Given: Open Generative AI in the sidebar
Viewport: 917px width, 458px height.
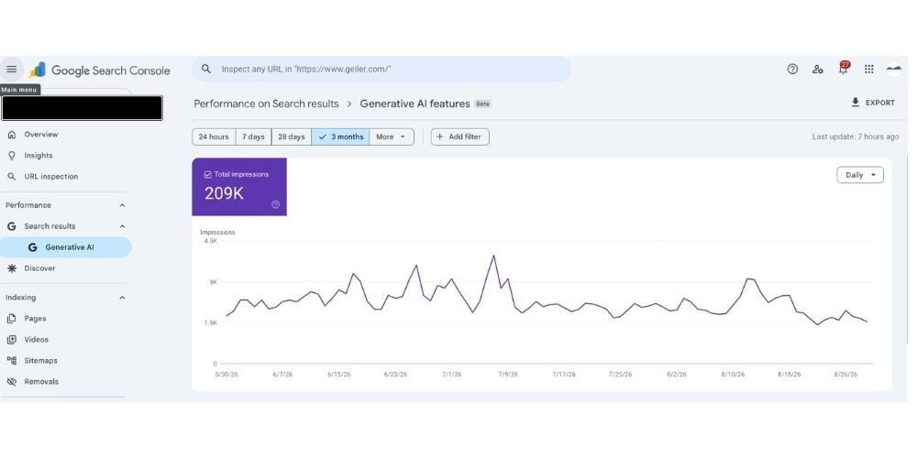Looking at the screenshot, I should click(x=65, y=247).
